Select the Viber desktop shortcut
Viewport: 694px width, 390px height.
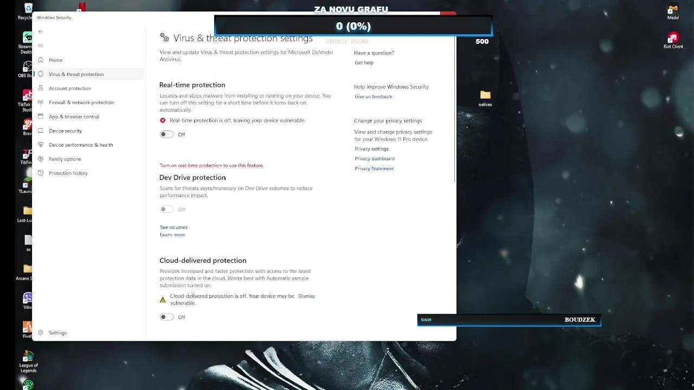pos(27,301)
